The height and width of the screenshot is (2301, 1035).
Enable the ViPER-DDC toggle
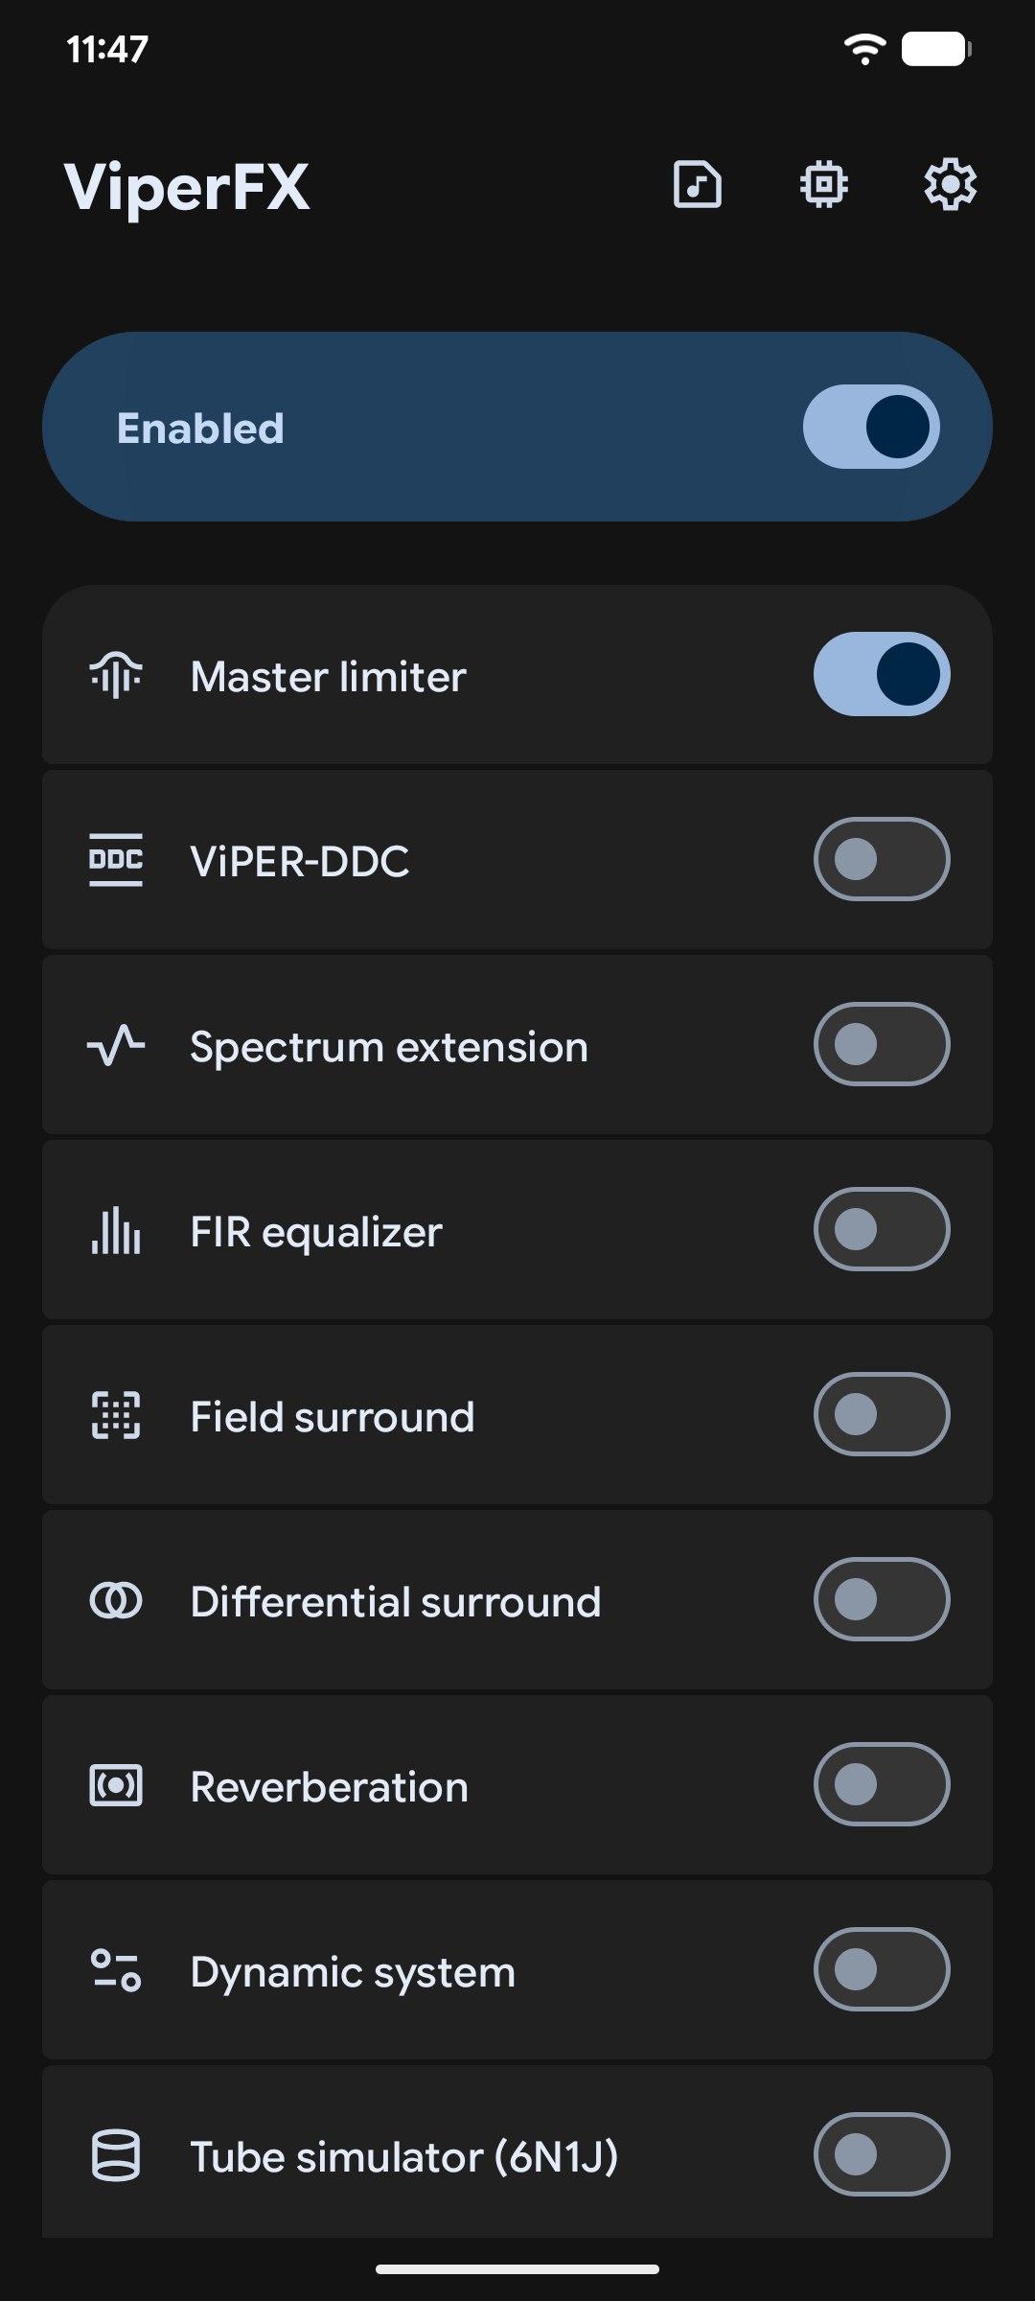(x=882, y=859)
